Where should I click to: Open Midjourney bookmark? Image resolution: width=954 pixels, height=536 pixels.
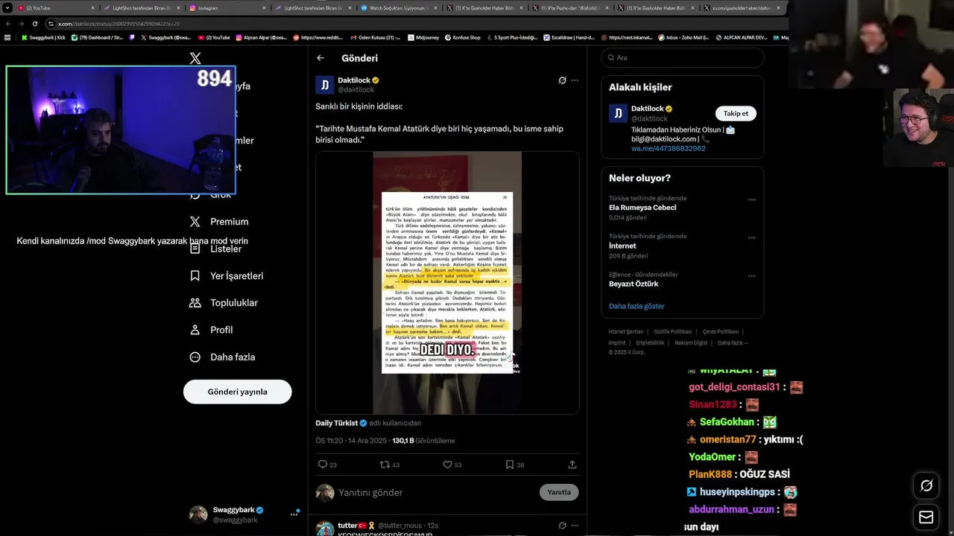[x=423, y=37]
